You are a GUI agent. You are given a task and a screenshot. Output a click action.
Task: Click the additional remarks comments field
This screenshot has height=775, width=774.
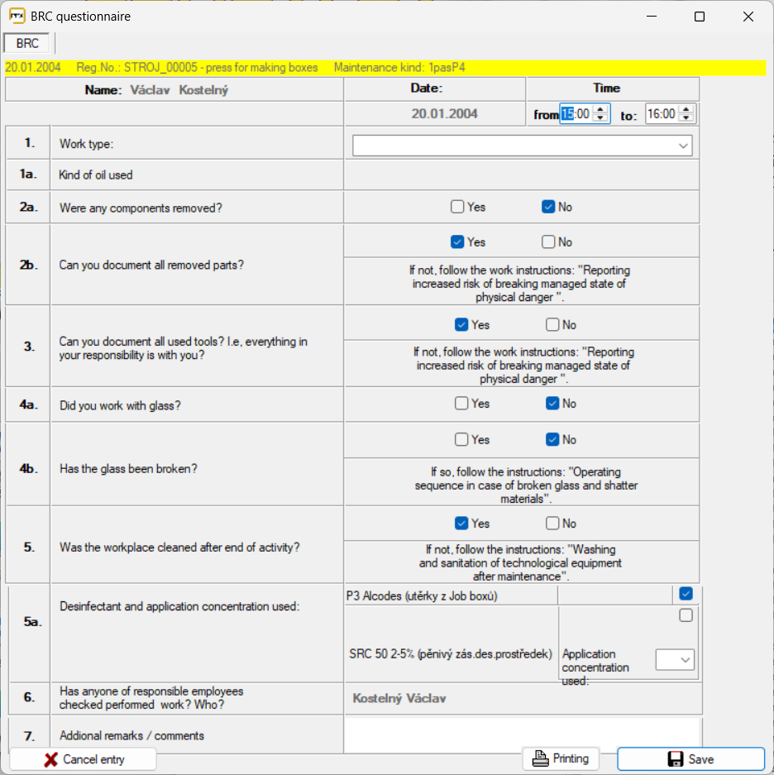[x=523, y=734]
